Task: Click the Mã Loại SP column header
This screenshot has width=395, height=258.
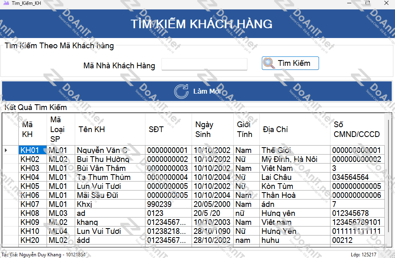Action: [61, 129]
